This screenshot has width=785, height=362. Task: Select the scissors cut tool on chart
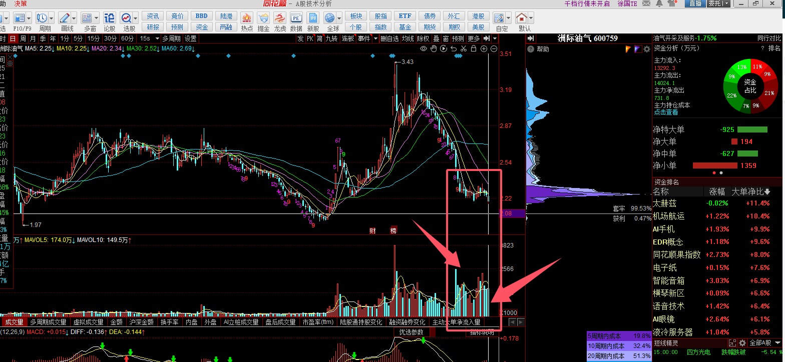pyautogui.click(x=464, y=48)
